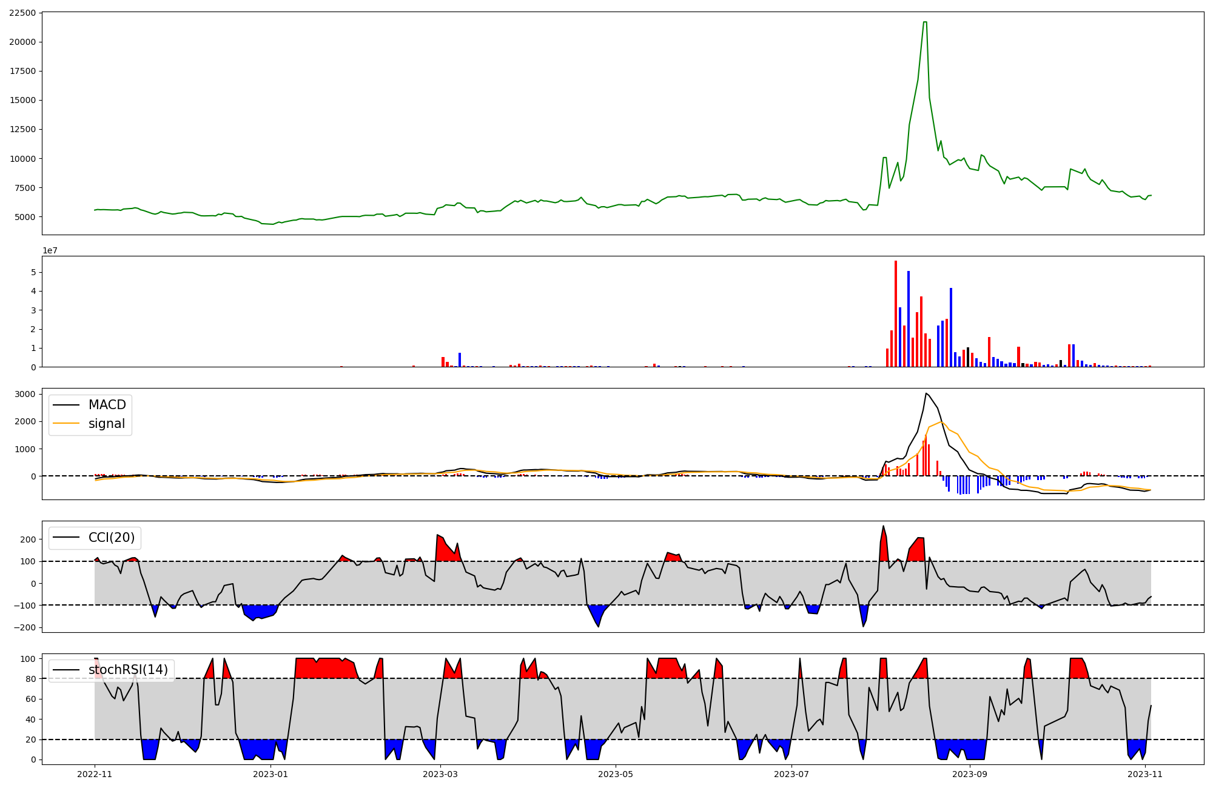Click the MACD legend label
The height and width of the screenshot is (788, 1213).
[x=107, y=405]
